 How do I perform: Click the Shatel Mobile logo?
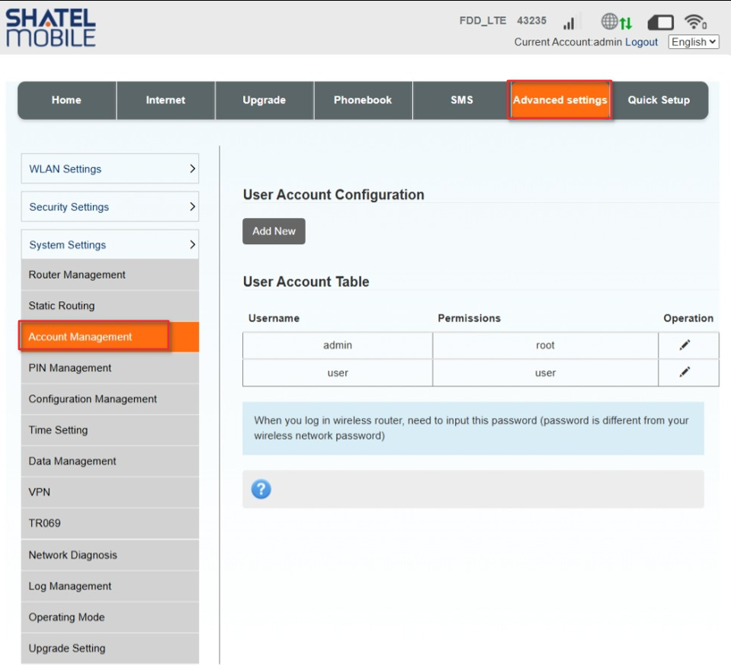50,27
